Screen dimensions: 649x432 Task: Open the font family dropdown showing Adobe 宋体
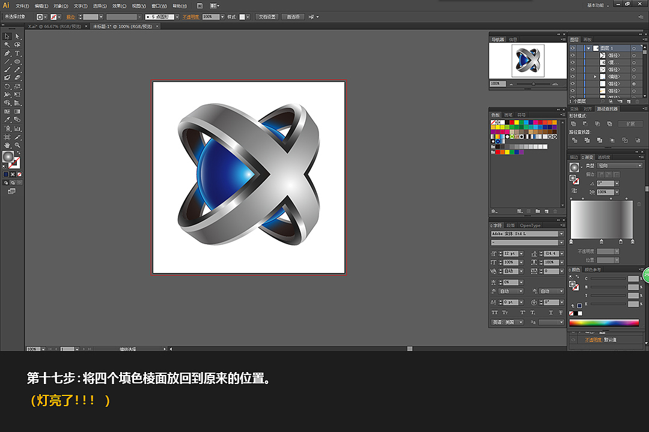[x=526, y=233]
